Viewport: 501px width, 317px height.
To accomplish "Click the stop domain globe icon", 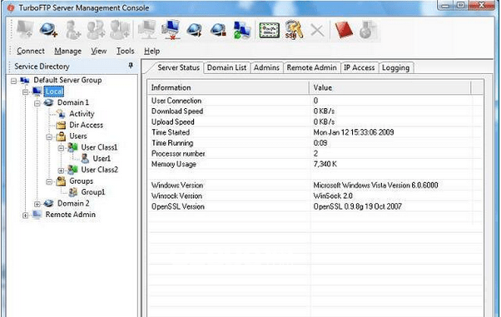I will tap(219, 31).
